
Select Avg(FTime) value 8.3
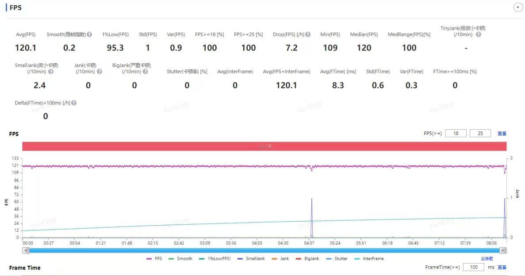pyautogui.click(x=338, y=85)
